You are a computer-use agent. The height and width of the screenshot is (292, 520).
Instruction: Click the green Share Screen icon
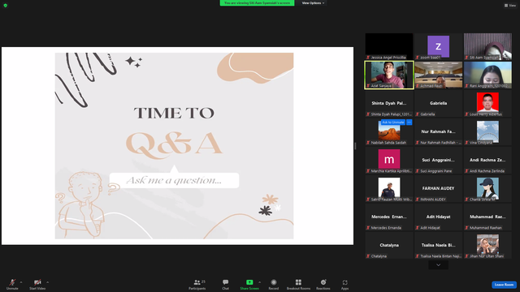pyautogui.click(x=249, y=282)
